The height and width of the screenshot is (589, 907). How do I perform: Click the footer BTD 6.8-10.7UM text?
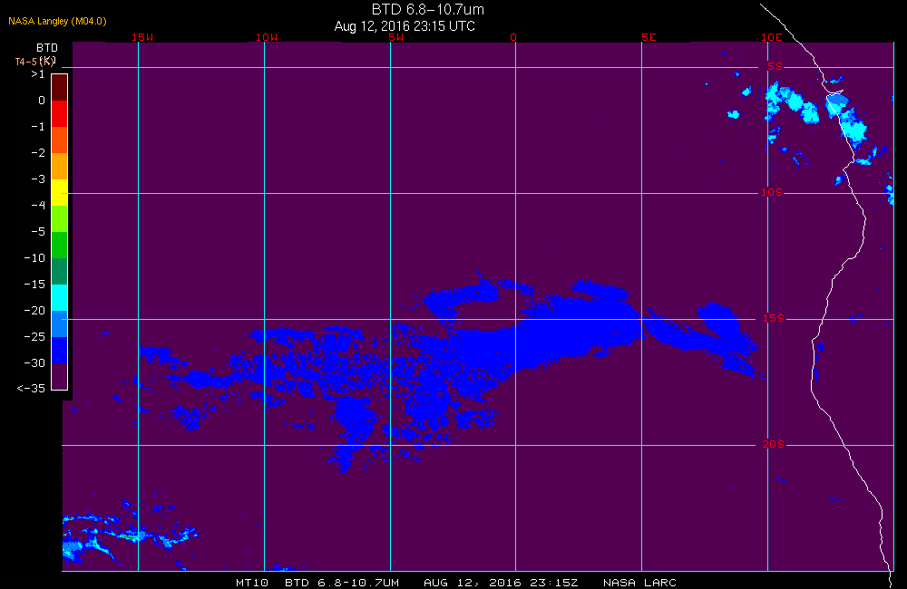tap(342, 583)
